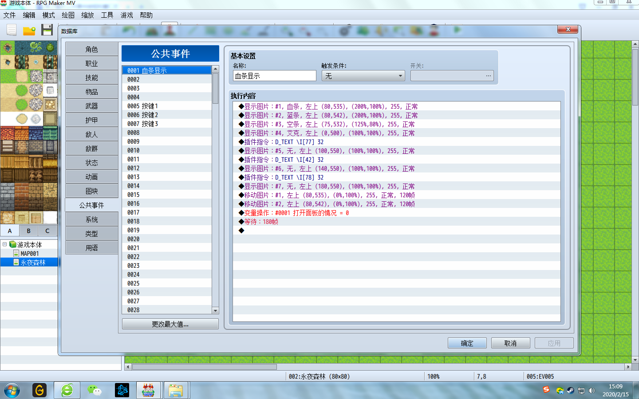Open the 工具 menu

[107, 15]
